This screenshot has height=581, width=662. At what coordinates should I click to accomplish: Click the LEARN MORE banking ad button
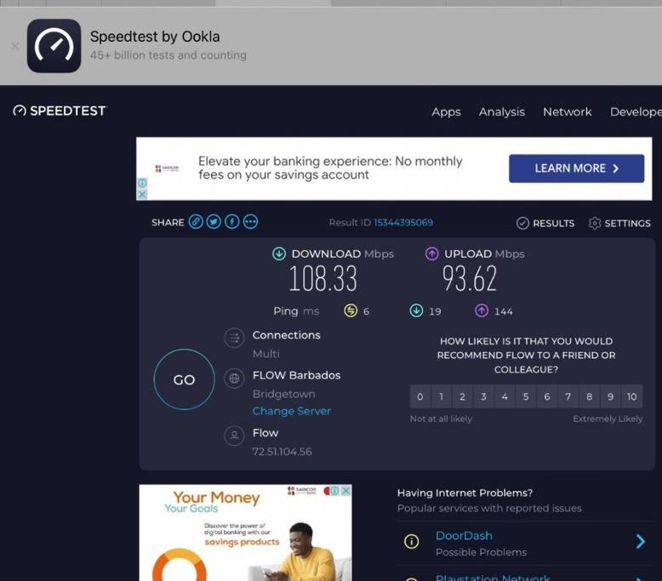click(x=576, y=168)
